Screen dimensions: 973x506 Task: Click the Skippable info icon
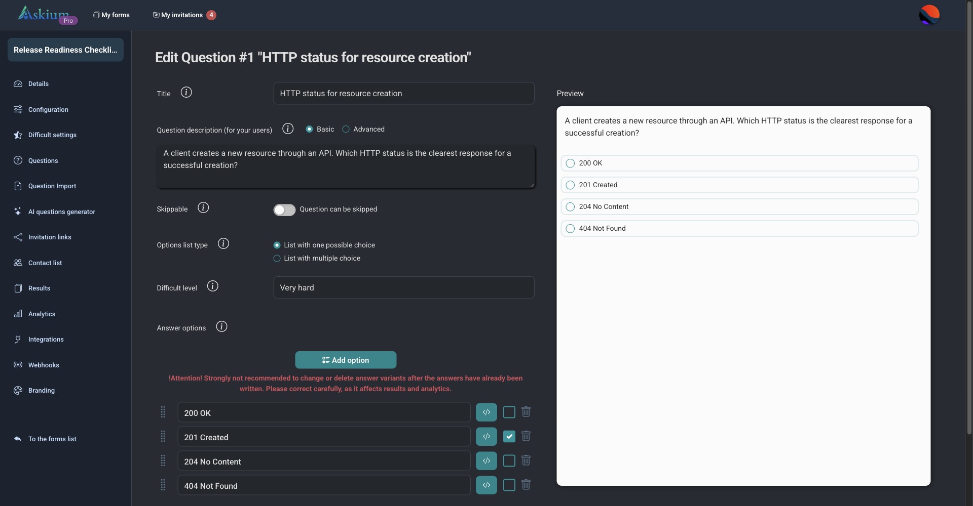coord(203,208)
